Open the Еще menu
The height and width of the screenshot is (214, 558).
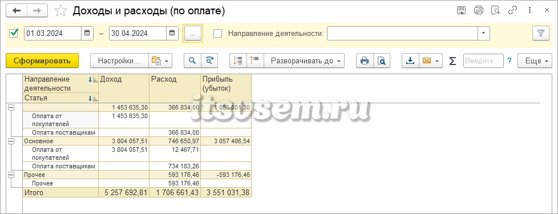(x=535, y=61)
